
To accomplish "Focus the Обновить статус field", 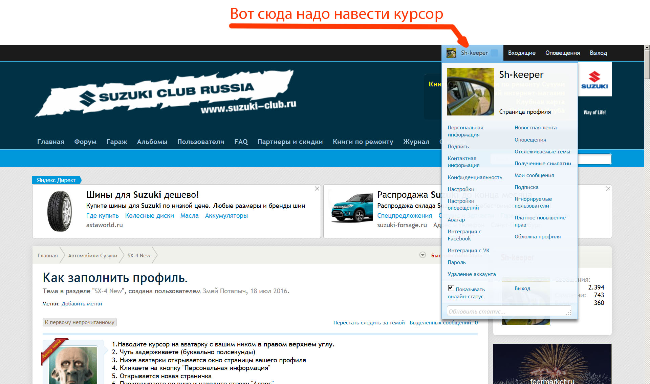I will coord(509,311).
